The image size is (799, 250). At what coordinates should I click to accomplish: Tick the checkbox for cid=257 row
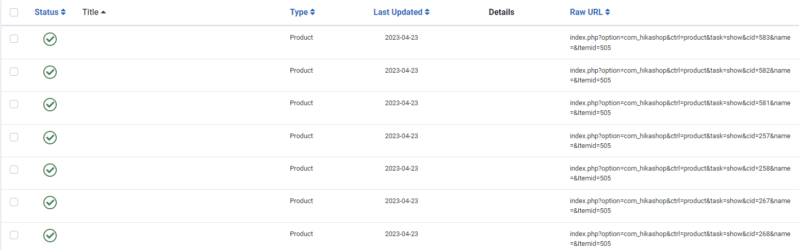[x=14, y=137]
